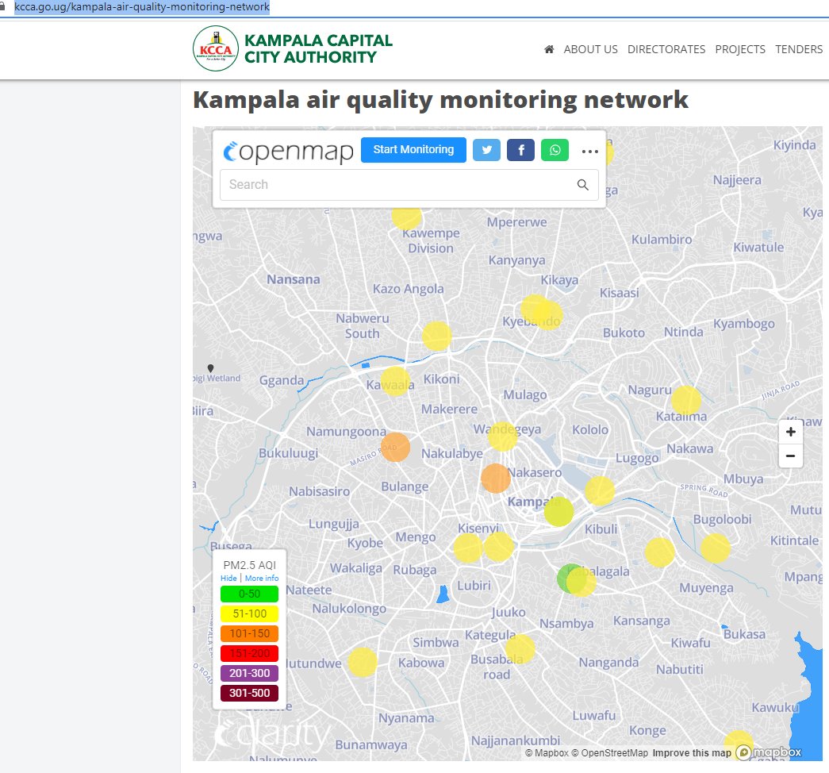The image size is (829, 773).
Task: Select the yellow sensor at Kawaala
Action: pos(395,382)
